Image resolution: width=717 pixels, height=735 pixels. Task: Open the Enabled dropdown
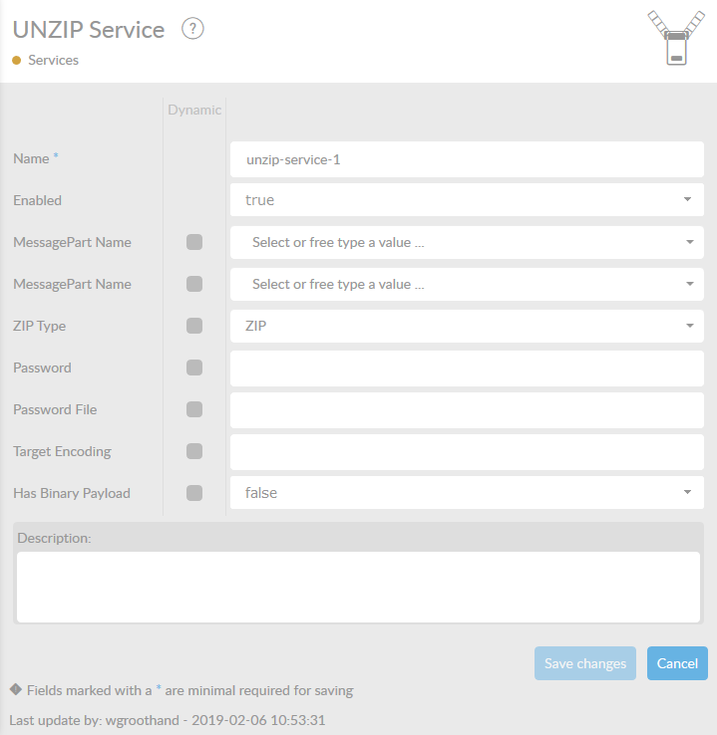(x=467, y=200)
